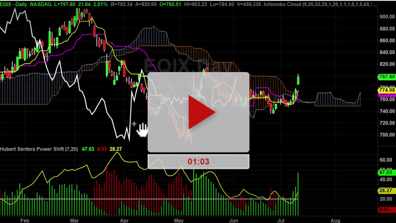
Task: Click the 900.00 level on price axis
Action: pyautogui.click(x=387, y=16)
